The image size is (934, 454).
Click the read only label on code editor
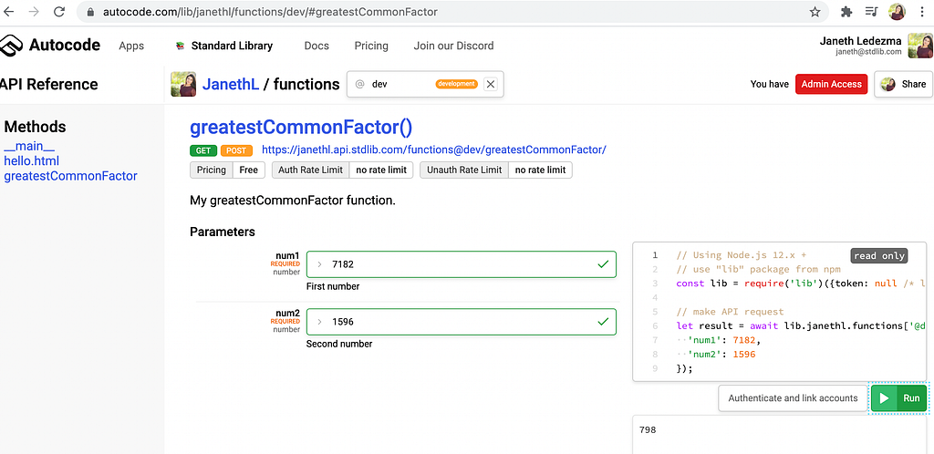click(878, 255)
